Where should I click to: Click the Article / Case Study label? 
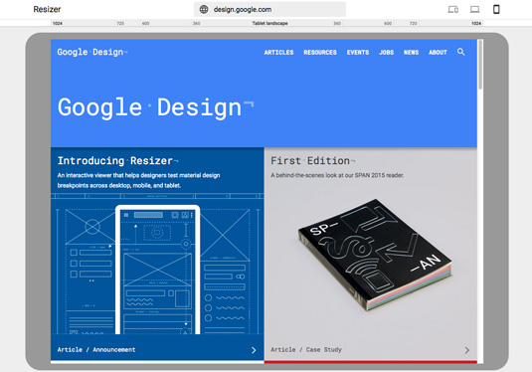306,349
